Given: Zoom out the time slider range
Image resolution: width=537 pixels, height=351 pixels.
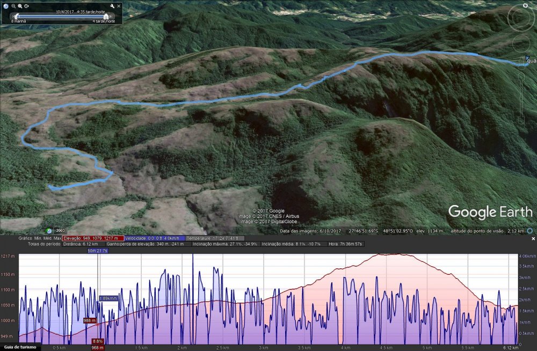Looking at the screenshot, I should coord(13,6).
